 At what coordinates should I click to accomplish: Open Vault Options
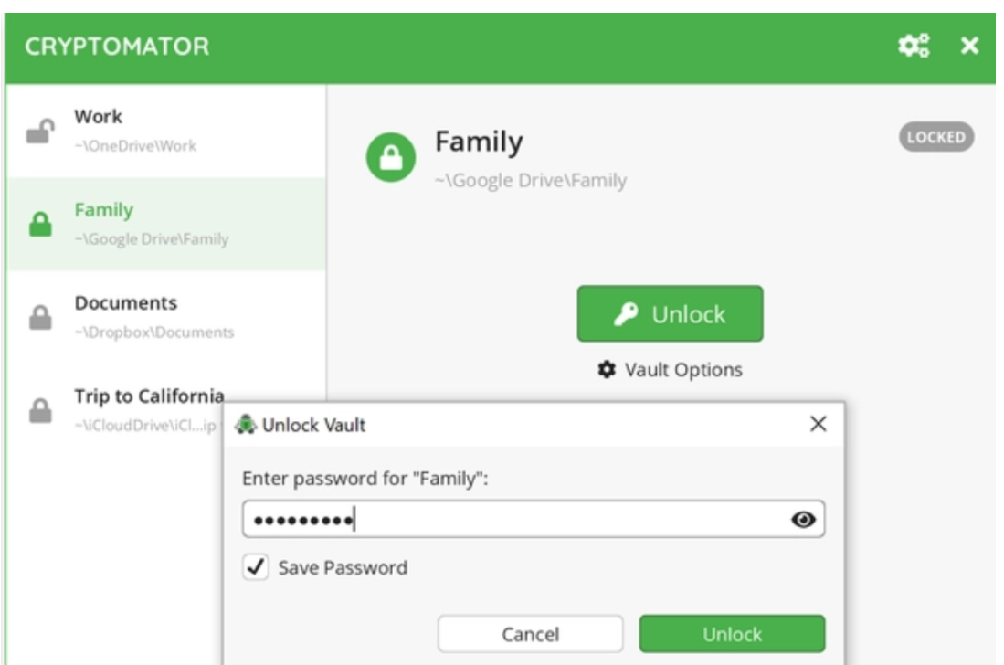tap(670, 369)
